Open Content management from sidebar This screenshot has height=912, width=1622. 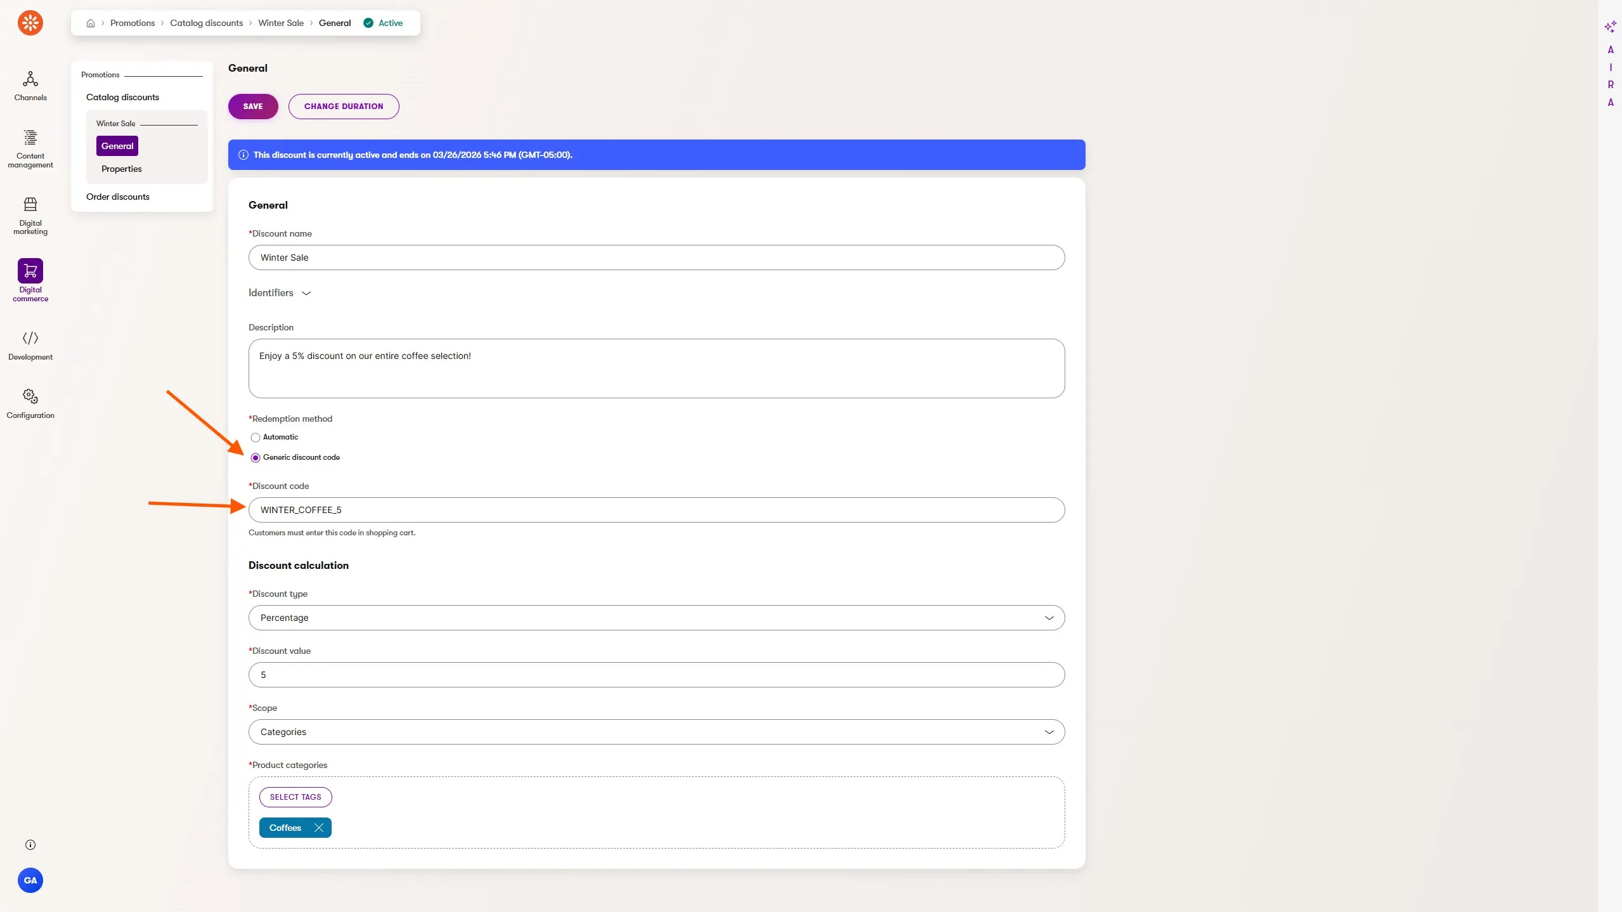30,138
